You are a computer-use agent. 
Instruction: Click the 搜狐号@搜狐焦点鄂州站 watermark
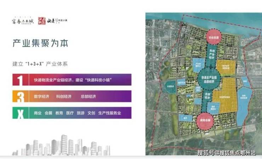pos(226,153)
